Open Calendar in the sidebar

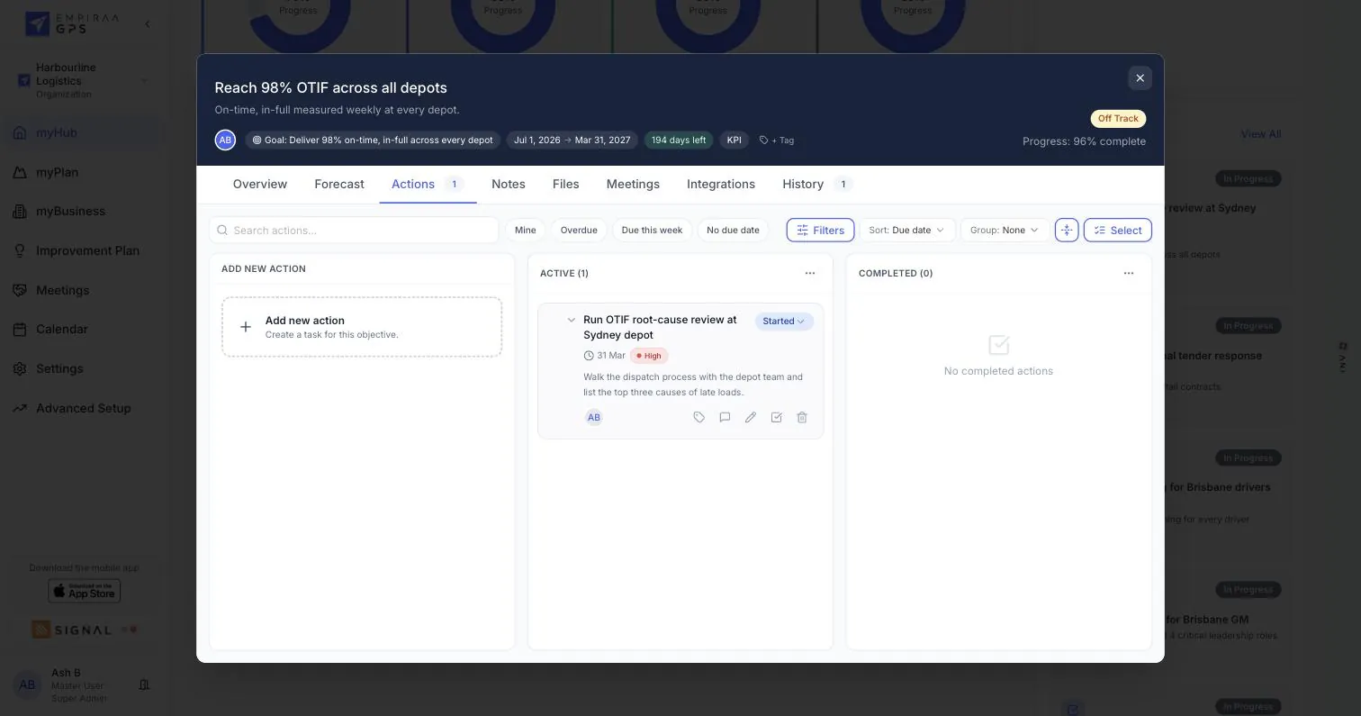83,330
